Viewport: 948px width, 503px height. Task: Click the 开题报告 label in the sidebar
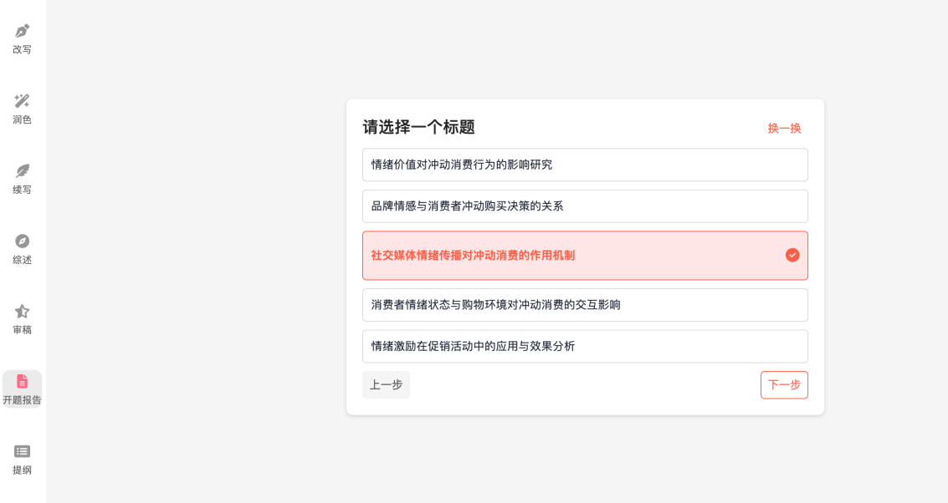pos(23,399)
